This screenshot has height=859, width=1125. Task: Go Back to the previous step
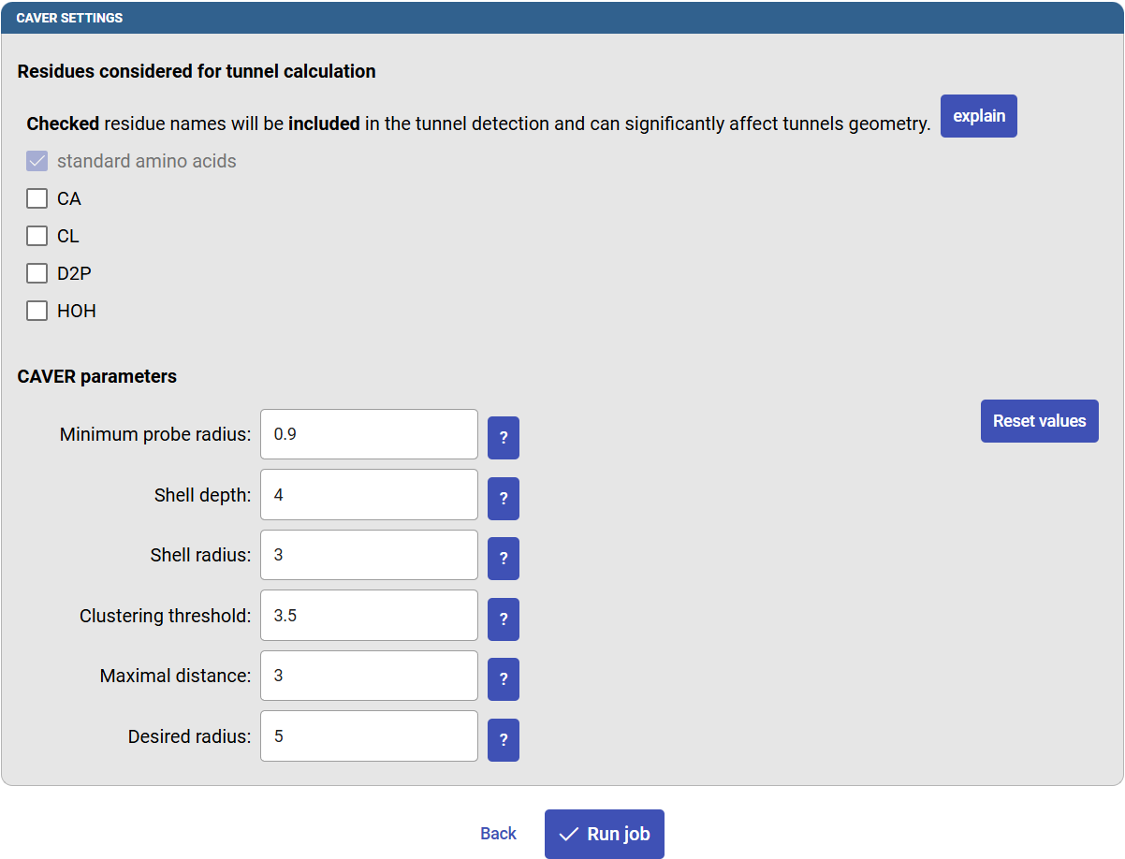coord(498,833)
